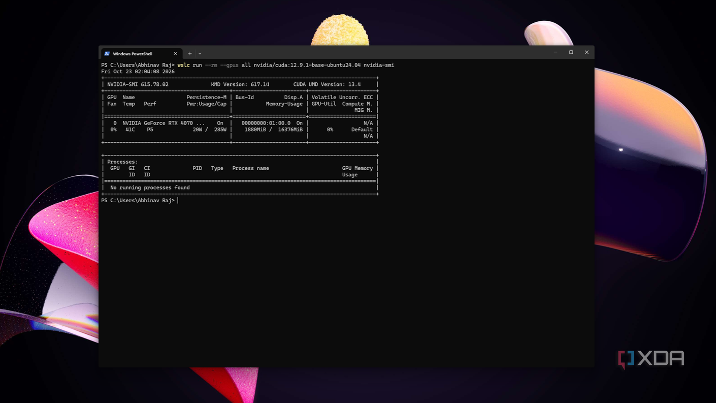The height and width of the screenshot is (403, 716).
Task: Click the "MIG M." header
Action: point(364,110)
